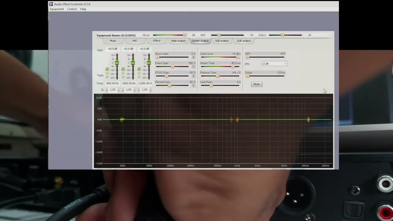The image size is (393, 221).
Task: Click the gain fader knob above 11300.00 Hz
Action: tap(149, 63)
